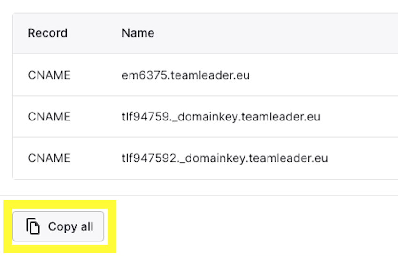Click em6375.teamleader.eu record name
Screen dimensions: 398x256
[185, 75]
